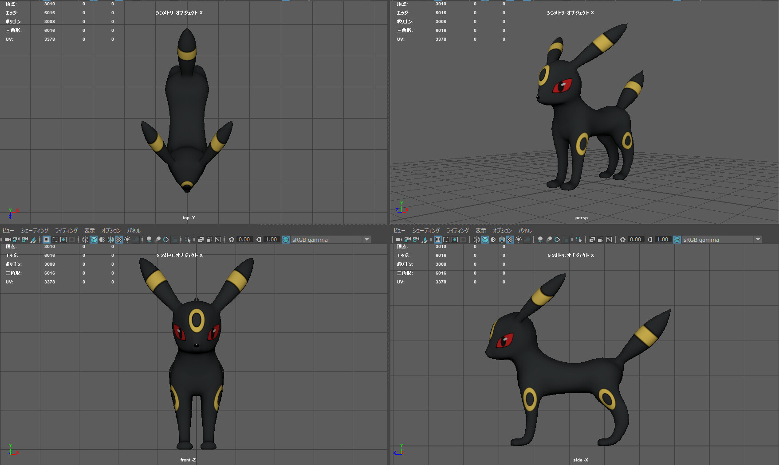The width and height of the screenshot is (779, 465).
Task: Toggle Multisample Anti-aliasing in front panel
Action: (x=166, y=240)
